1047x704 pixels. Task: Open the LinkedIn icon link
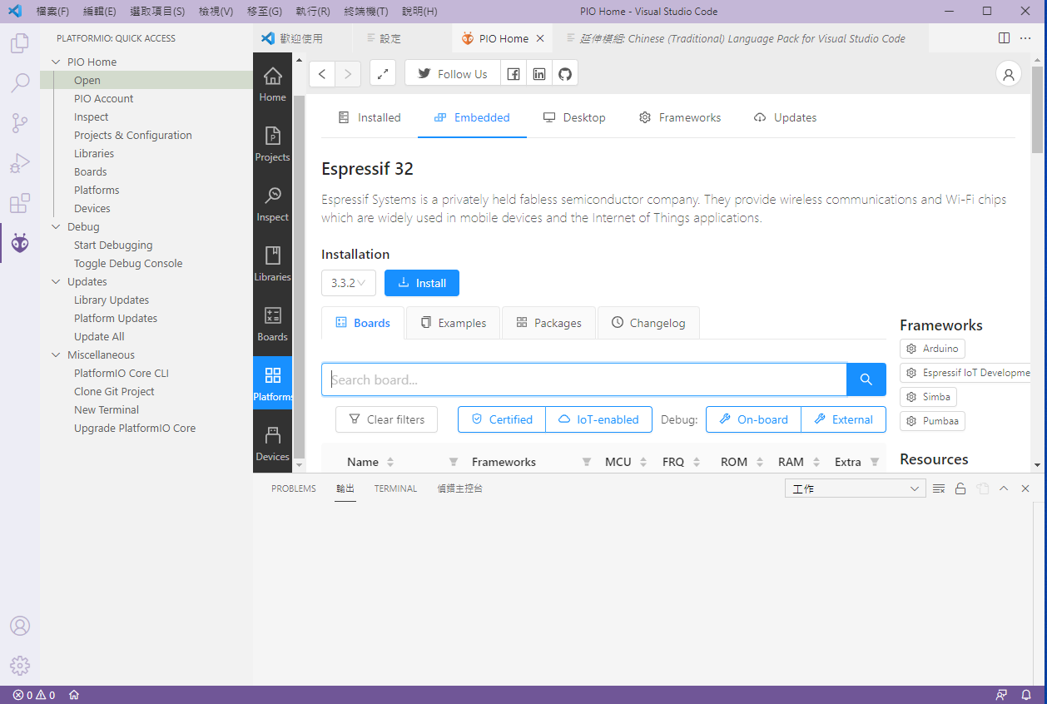tap(539, 73)
